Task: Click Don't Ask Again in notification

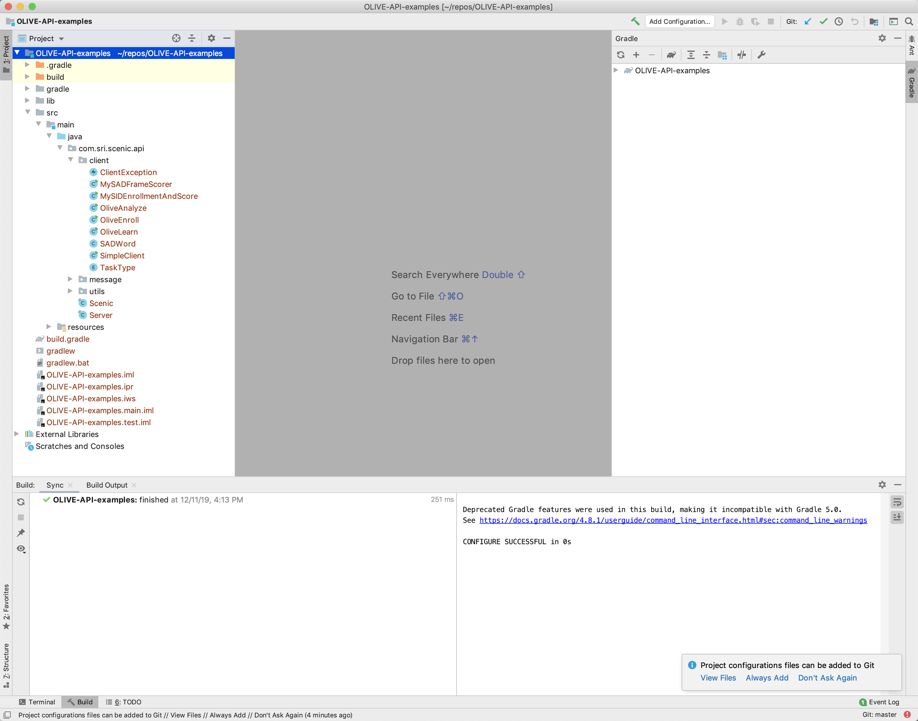Action: tap(827, 678)
